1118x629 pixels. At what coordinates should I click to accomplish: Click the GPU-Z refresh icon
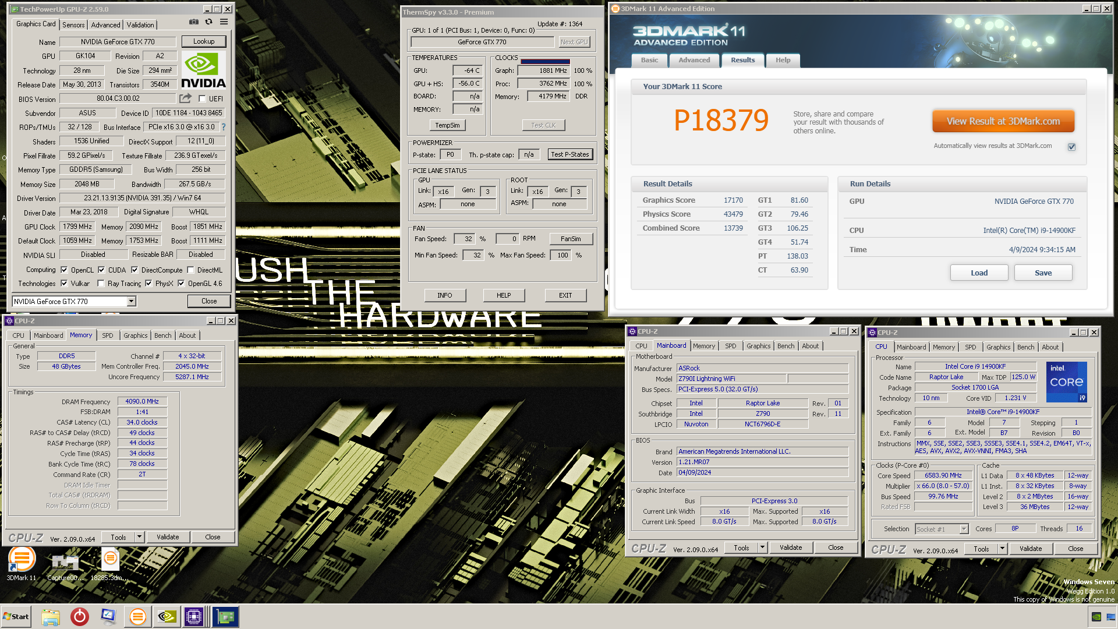click(x=208, y=22)
